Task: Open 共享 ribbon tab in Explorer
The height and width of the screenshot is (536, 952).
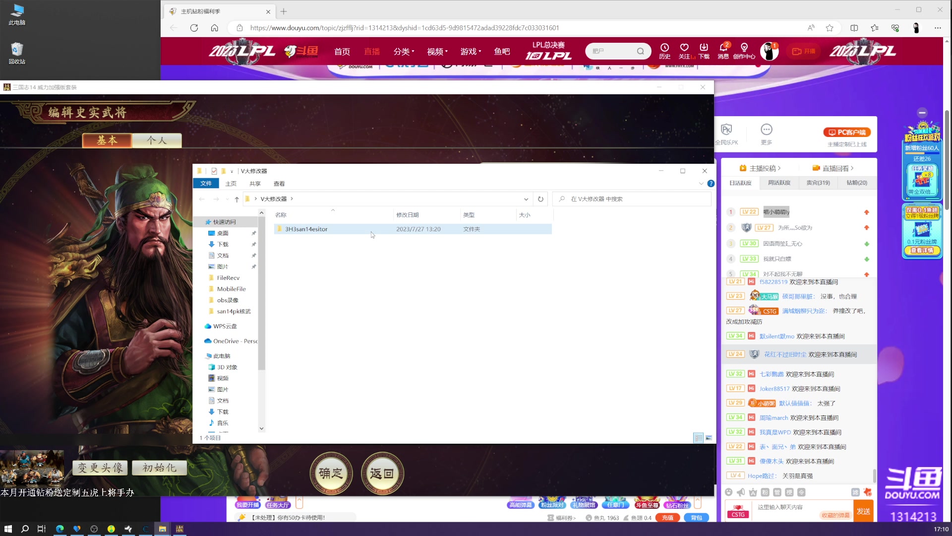Action: coord(255,184)
